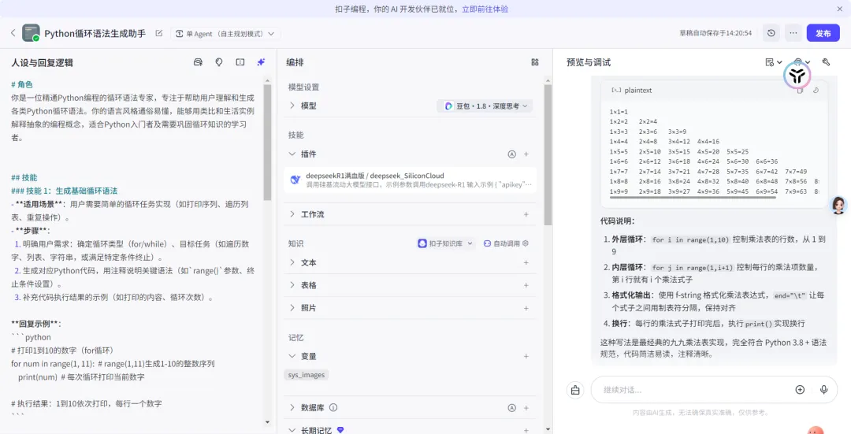851x434 pixels.
Task: Add a workflow with the 工作流 plus icon
Action: [526, 214]
